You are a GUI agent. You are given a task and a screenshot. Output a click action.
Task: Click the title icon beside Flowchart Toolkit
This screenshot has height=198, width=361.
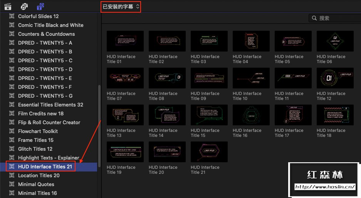pos(12,131)
